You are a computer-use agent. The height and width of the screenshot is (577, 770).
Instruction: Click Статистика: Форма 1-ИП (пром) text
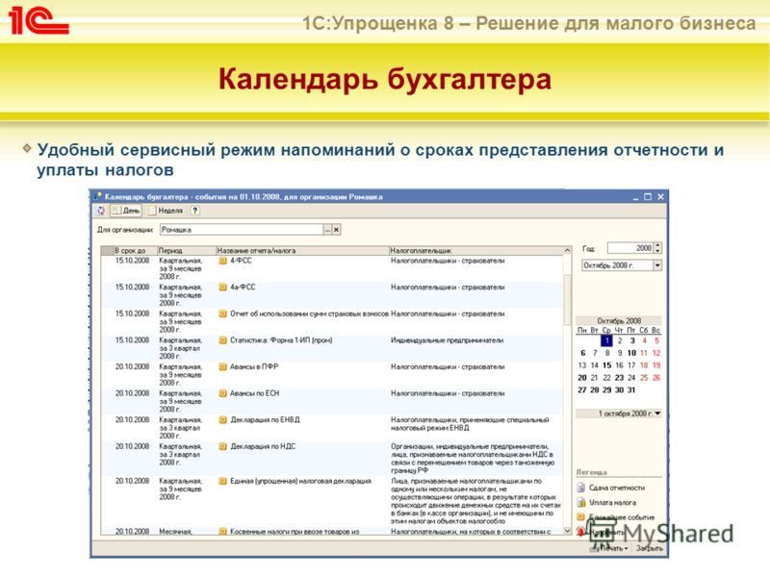[281, 340]
